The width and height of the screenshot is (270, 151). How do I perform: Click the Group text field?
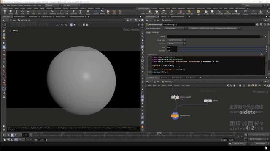coord(213,36)
